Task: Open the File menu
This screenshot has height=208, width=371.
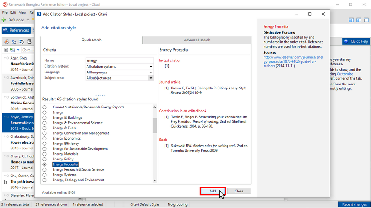Action: click(x=5, y=12)
